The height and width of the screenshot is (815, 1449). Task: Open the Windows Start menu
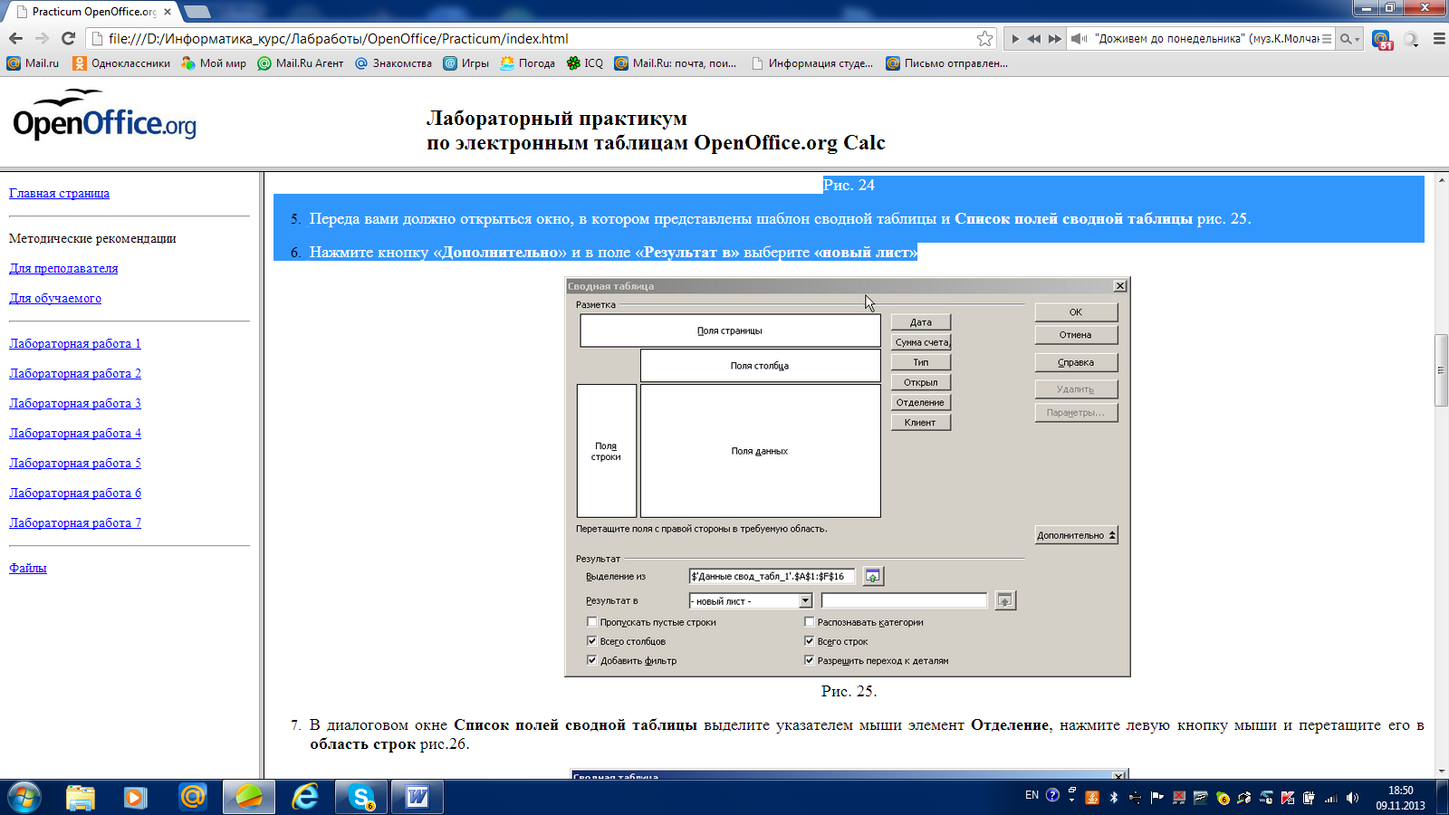click(24, 797)
